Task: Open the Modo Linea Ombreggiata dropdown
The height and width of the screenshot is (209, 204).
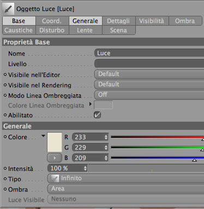Action: pyautogui.click(x=149, y=95)
